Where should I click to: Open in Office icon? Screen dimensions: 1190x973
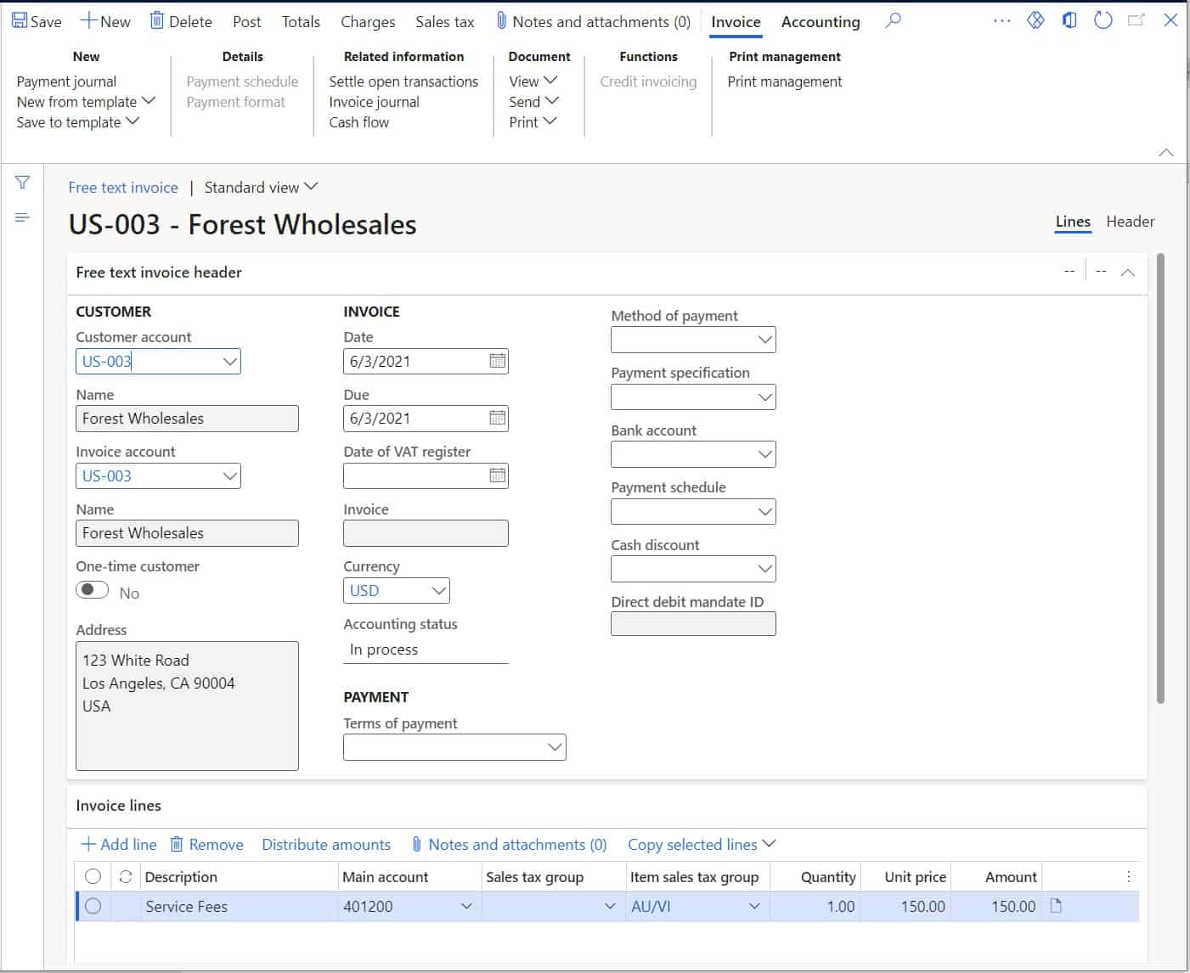click(x=1069, y=20)
